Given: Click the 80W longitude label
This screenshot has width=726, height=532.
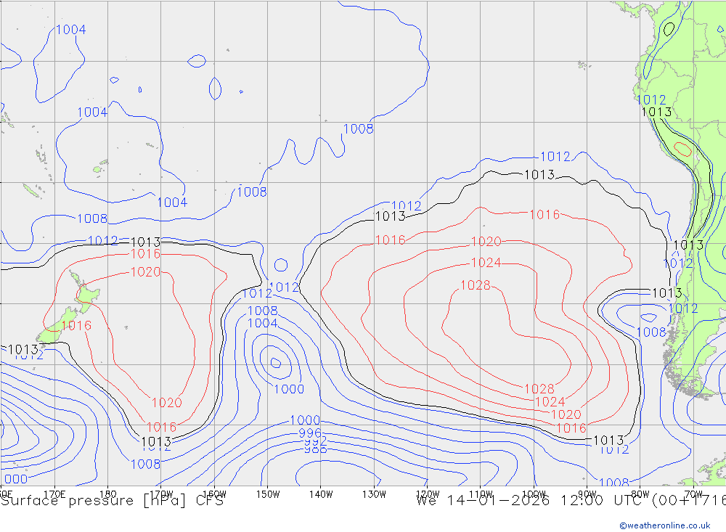Looking at the screenshot, I should point(640,494).
